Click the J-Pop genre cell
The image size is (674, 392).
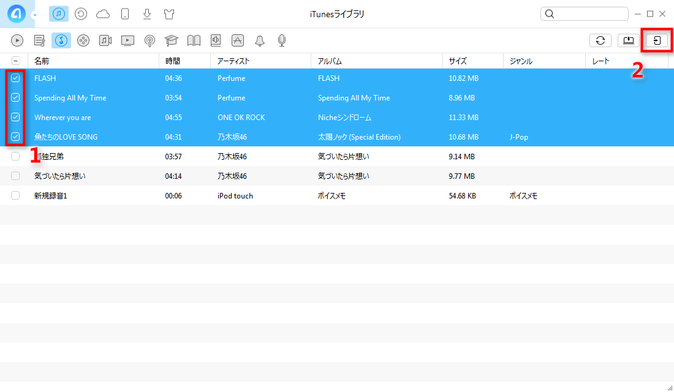tap(519, 137)
